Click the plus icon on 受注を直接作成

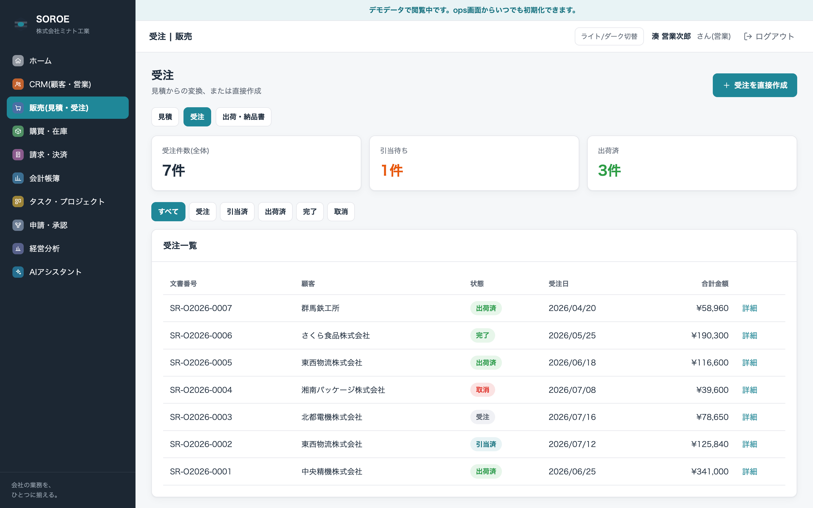click(726, 85)
